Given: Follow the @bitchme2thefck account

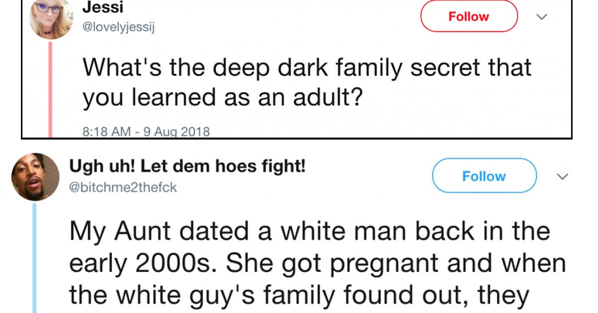Looking at the screenshot, I should click(484, 176).
